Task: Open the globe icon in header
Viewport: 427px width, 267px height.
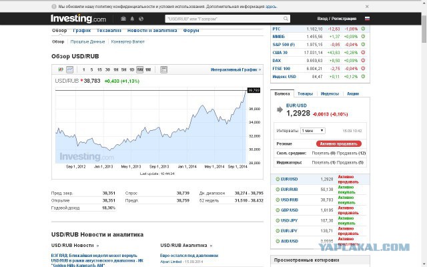Action: pos(141,19)
